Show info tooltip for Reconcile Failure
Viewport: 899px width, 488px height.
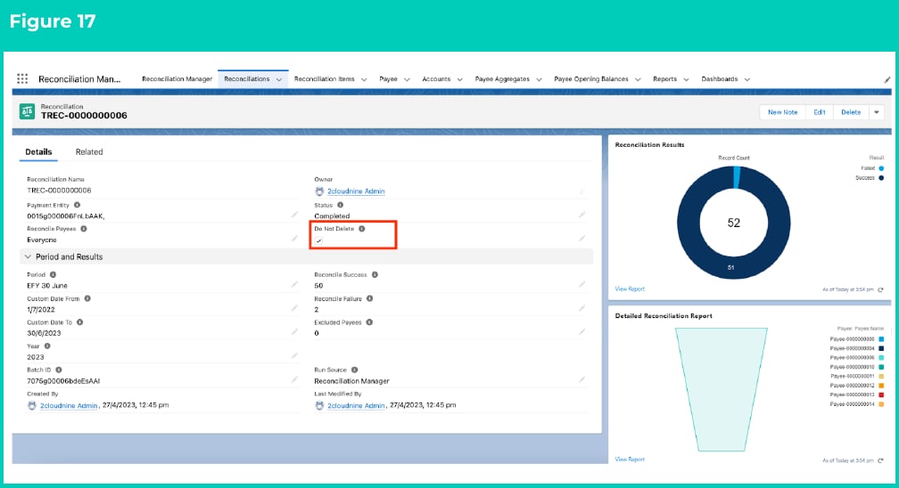pos(370,298)
